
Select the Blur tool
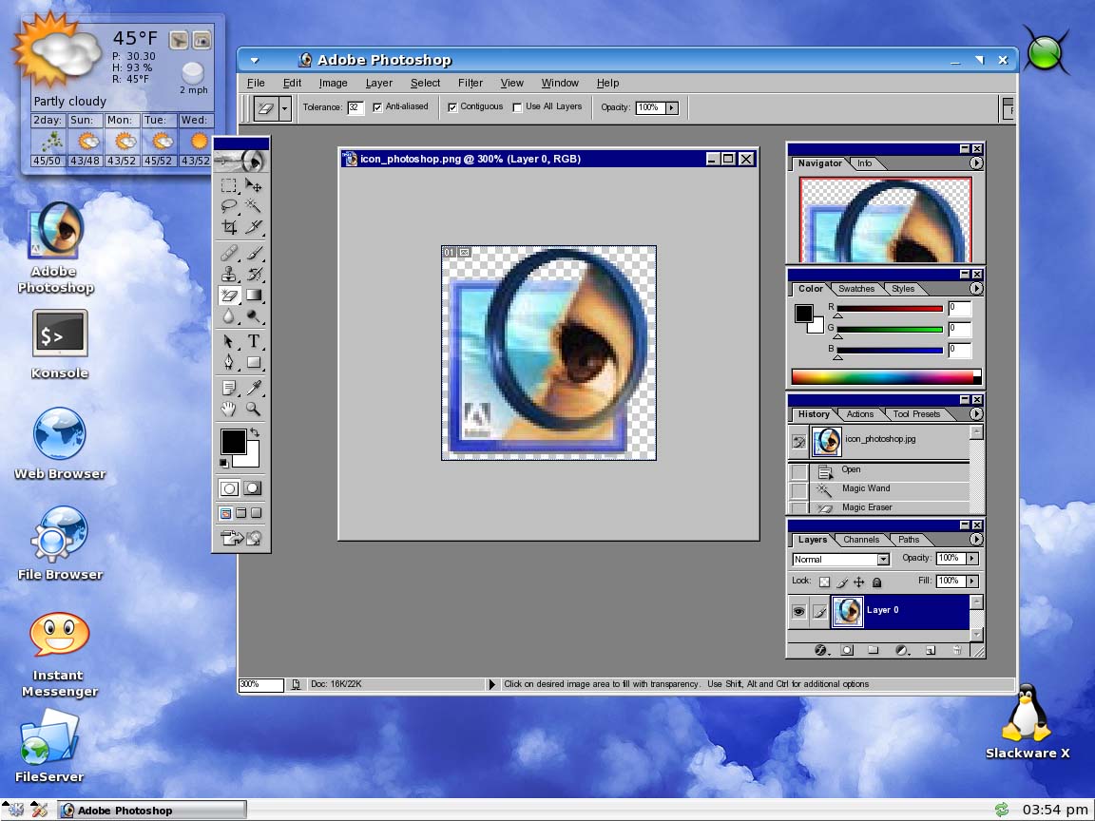229,316
